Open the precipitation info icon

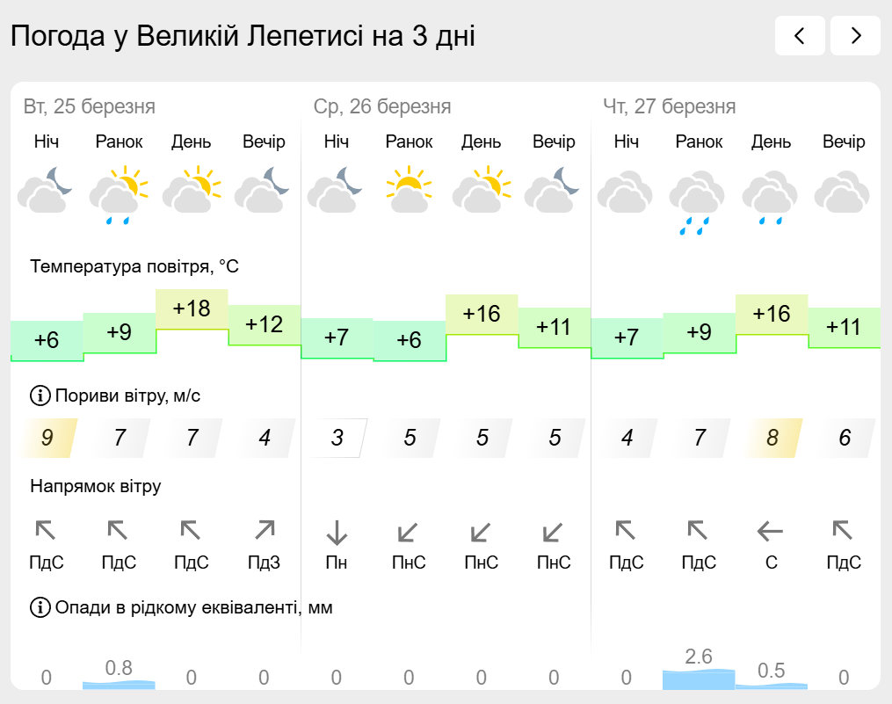(40, 607)
